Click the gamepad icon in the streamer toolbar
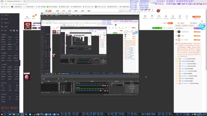Image resolution: width=207 pixels, height=116 pixels. (x=159, y=16)
